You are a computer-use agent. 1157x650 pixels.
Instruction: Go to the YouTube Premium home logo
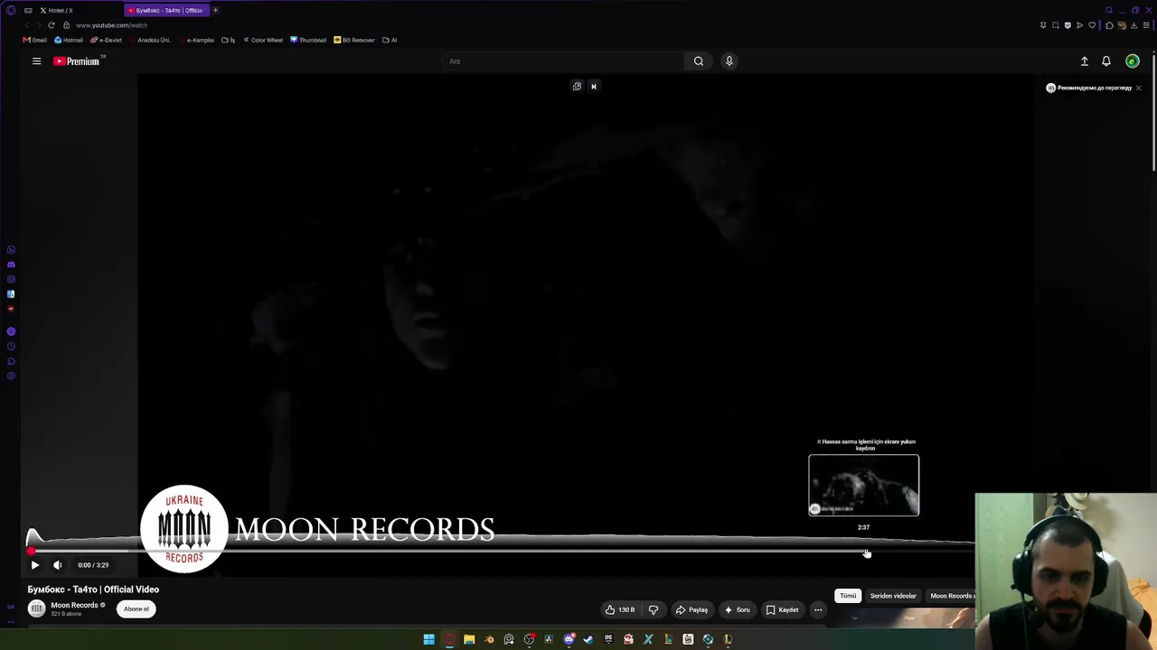click(x=79, y=61)
